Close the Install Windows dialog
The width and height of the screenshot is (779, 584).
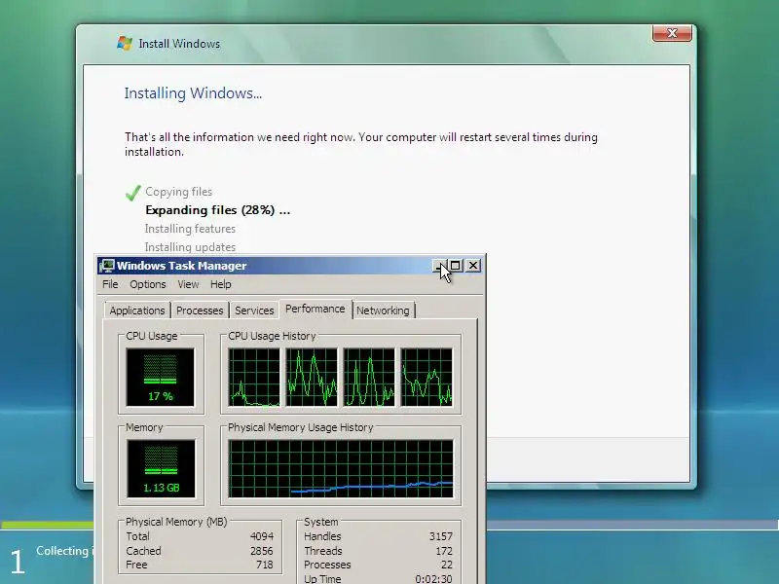672,33
